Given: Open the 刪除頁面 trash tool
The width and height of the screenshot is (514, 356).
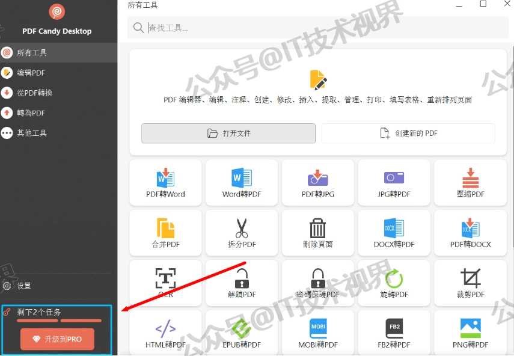Looking at the screenshot, I should (317, 233).
